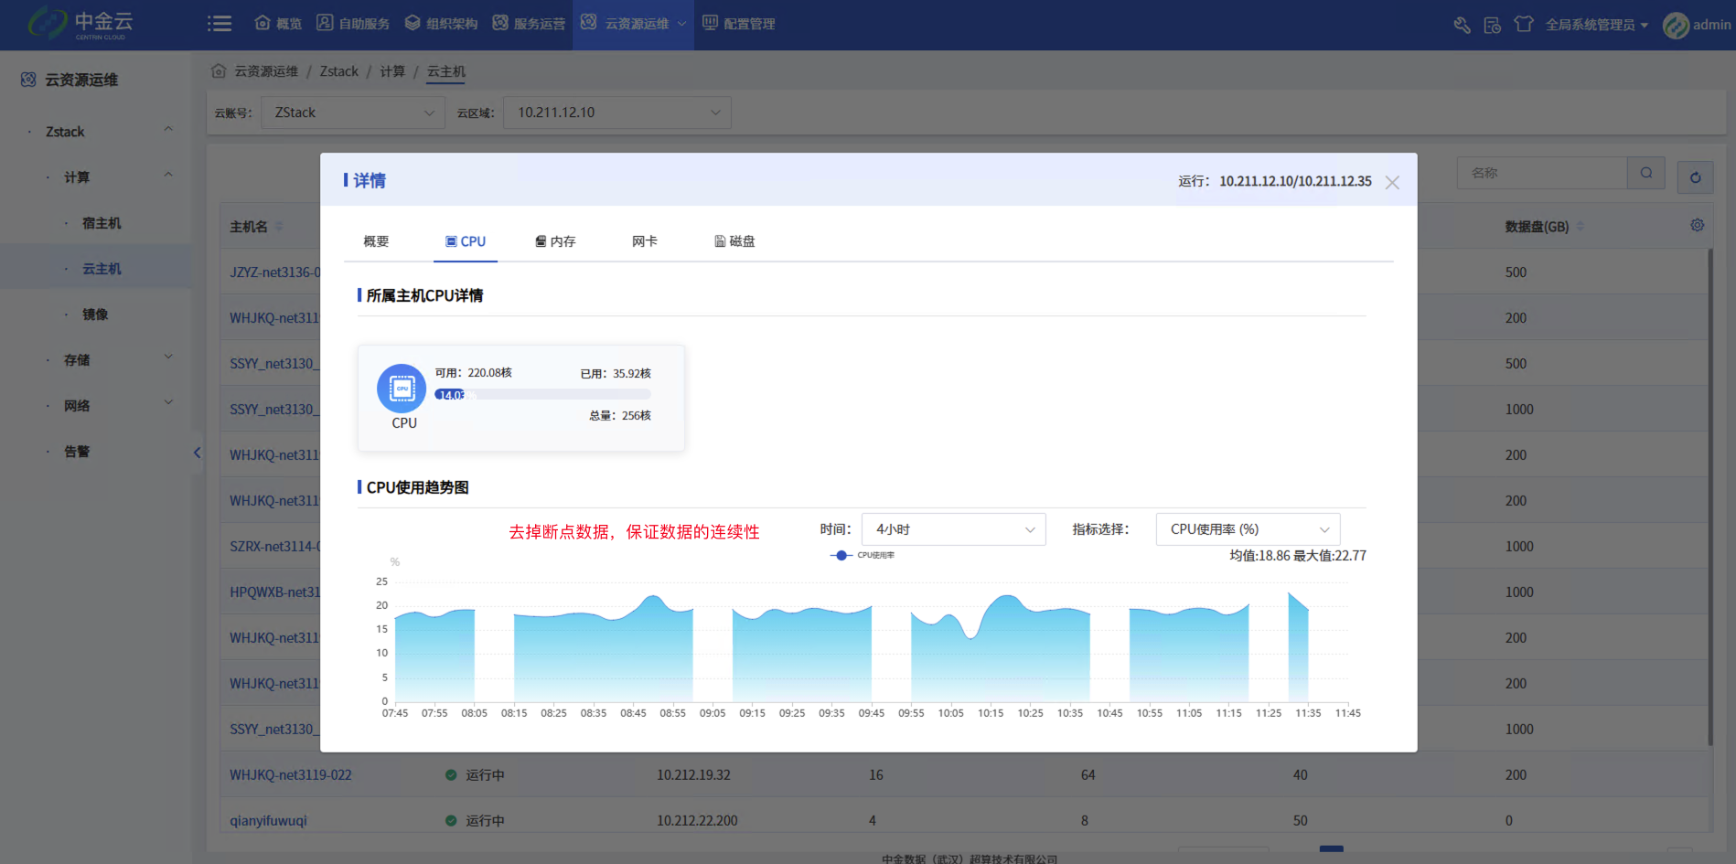
Task: Open the table column settings gear
Action: [x=1697, y=225]
